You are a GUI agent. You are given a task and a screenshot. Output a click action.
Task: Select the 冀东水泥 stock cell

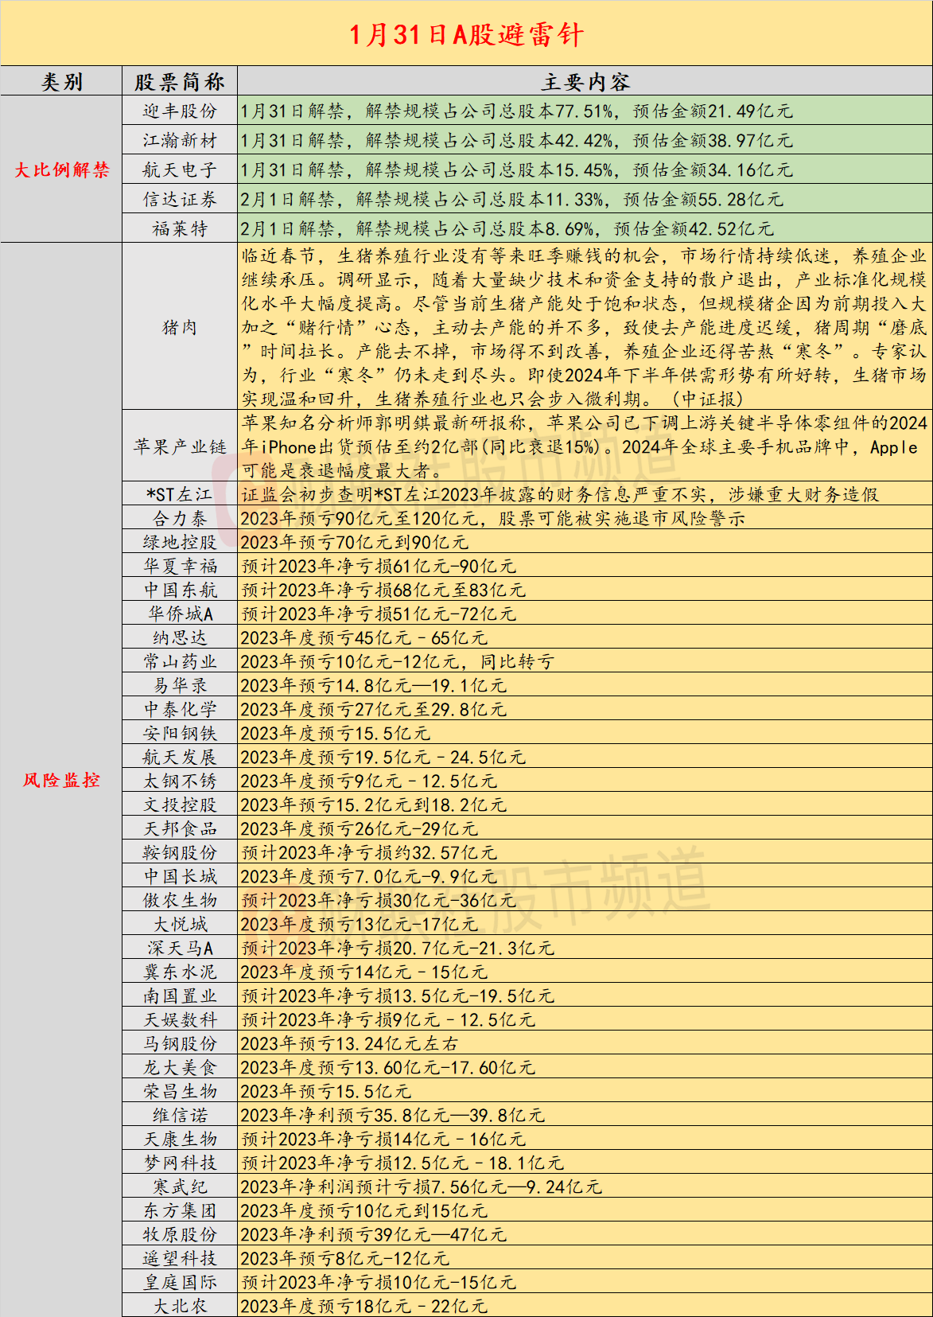coord(180,972)
